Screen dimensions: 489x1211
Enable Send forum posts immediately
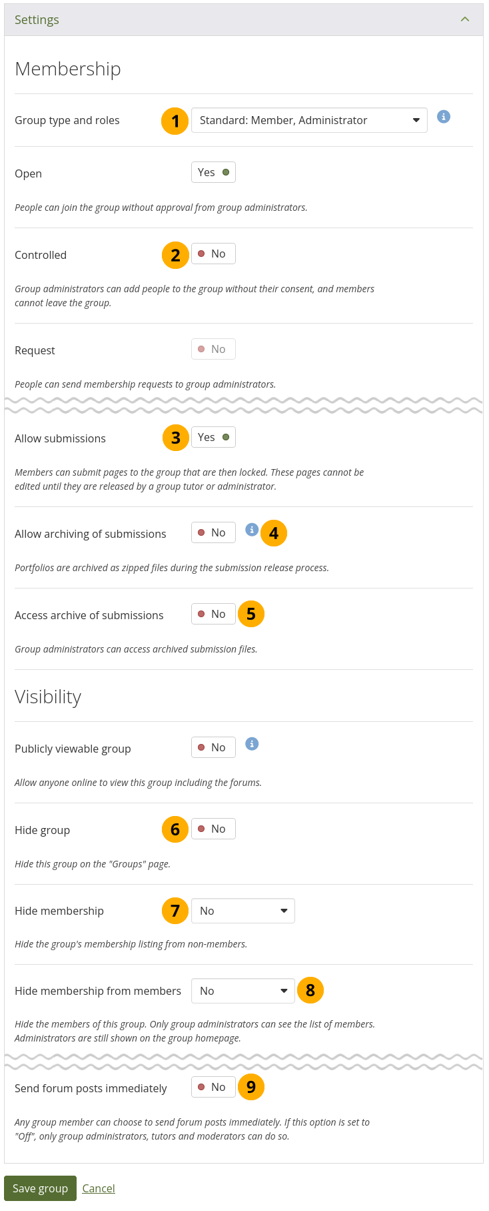pos(213,1088)
